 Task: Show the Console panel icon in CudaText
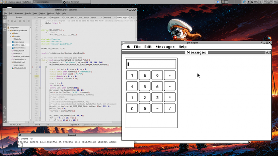5,113
